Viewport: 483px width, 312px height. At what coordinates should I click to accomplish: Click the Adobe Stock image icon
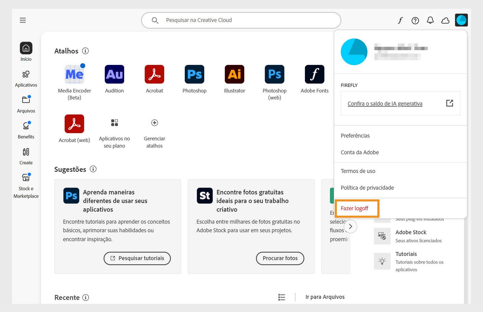pos(382,236)
